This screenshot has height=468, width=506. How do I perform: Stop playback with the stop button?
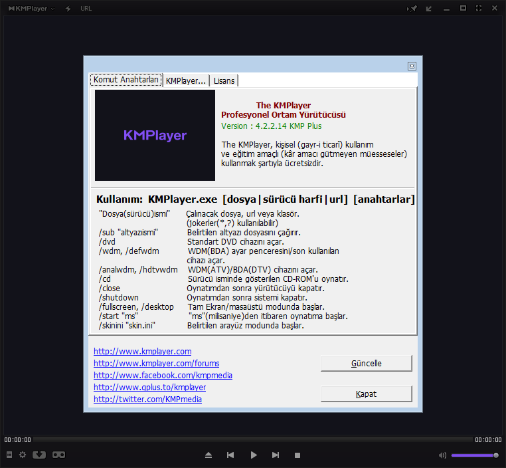(297, 455)
